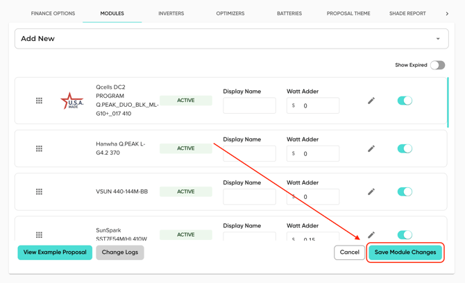
Task: Open the Finance Options tab
Action: click(53, 13)
